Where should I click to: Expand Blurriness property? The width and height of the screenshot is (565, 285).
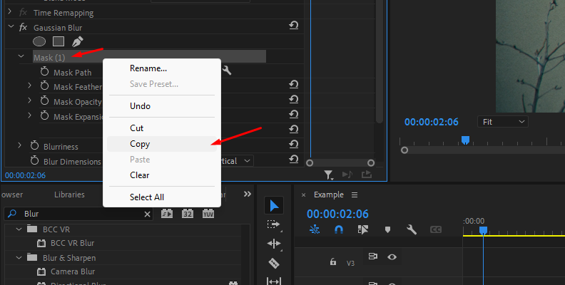point(20,145)
